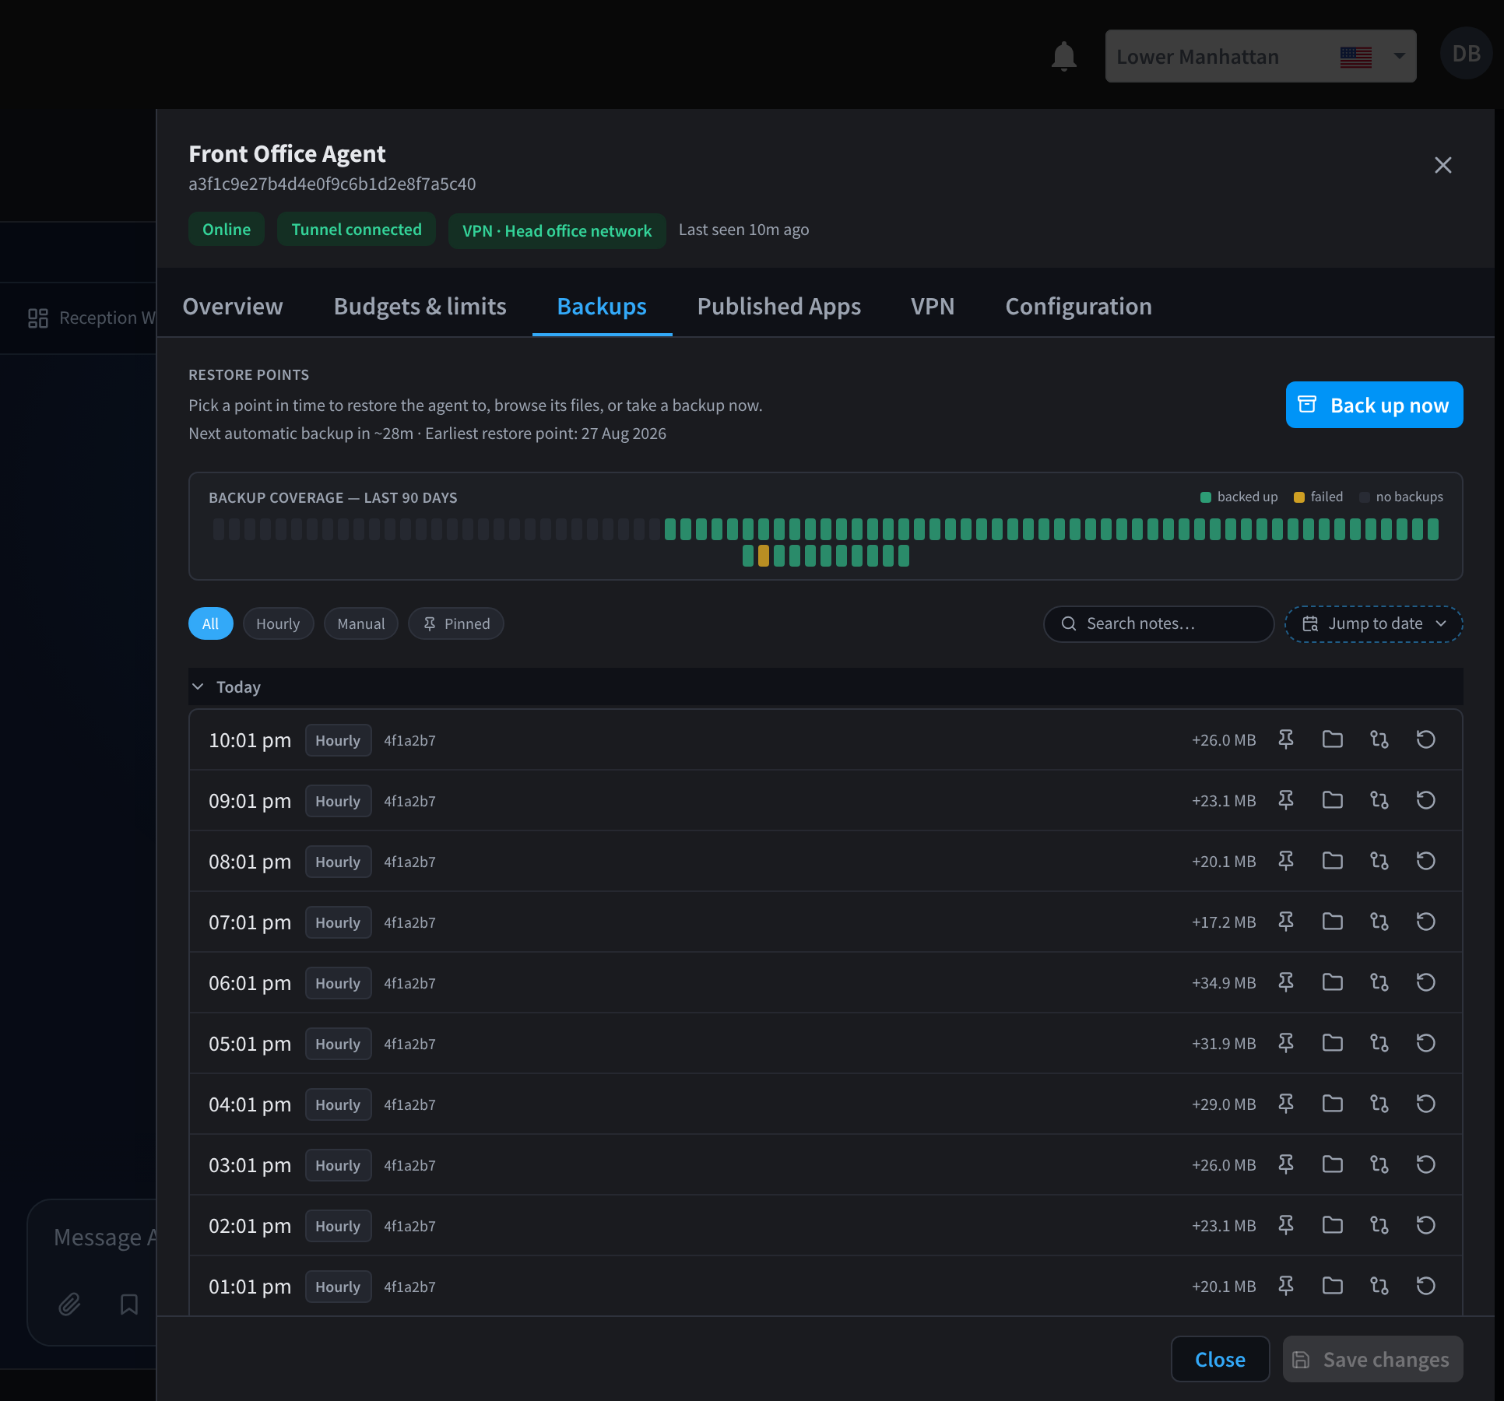1504x1401 pixels.
Task: Focus the Search notes field
Action: (1158, 623)
